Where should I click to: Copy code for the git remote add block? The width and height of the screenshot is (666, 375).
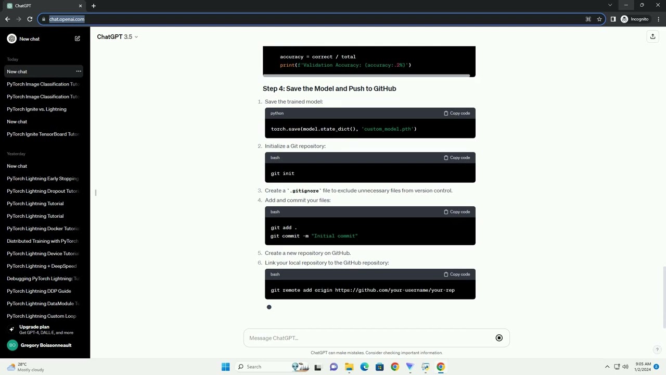(x=457, y=274)
